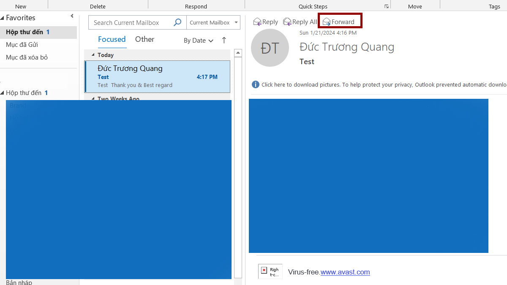Select the Đức Trương Quang Test message

point(158,76)
